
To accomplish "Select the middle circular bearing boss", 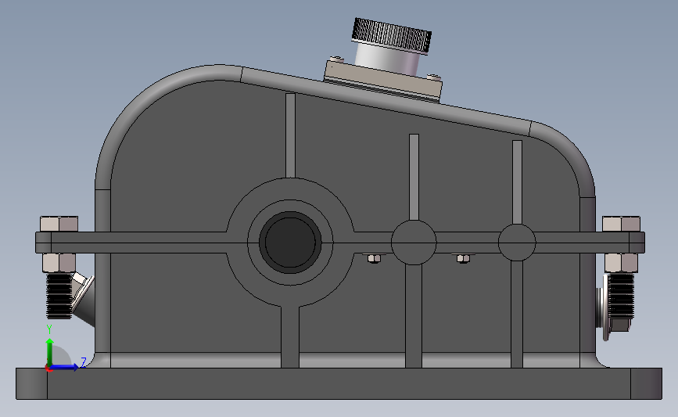I will click(414, 243).
